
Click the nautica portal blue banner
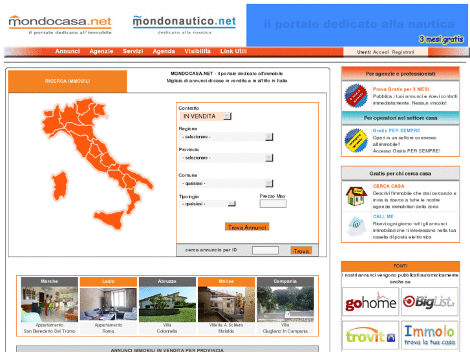[357, 25]
